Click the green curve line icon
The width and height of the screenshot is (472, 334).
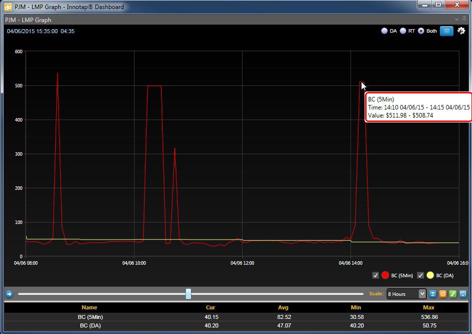point(453,294)
